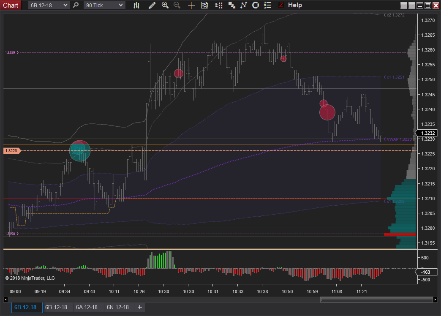Open the indicators zigzag line icon
This screenshot has height=316, width=441.
[x=244, y=5]
